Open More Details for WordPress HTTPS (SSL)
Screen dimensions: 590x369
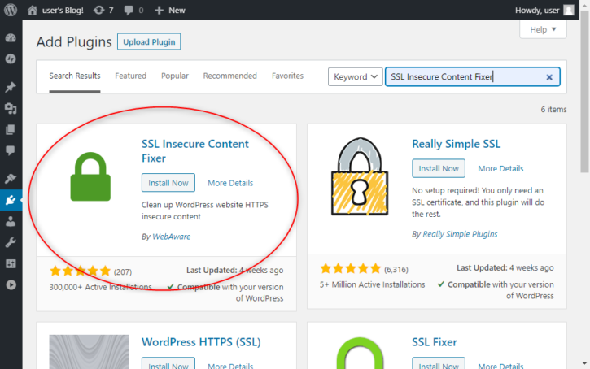click(x=230, y=366)
